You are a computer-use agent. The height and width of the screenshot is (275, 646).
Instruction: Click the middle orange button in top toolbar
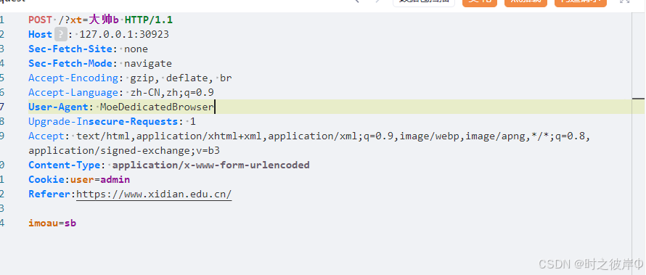(x=526, y=2)
